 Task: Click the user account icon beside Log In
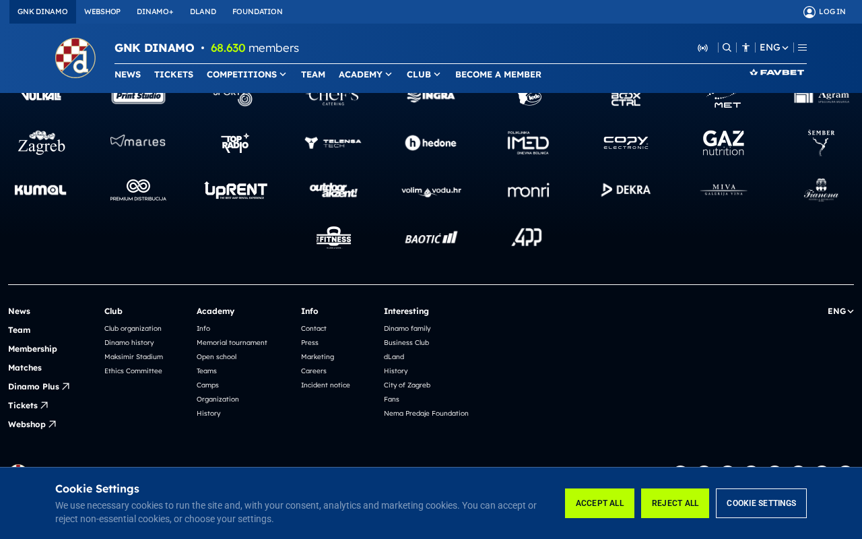click(809, 11)
